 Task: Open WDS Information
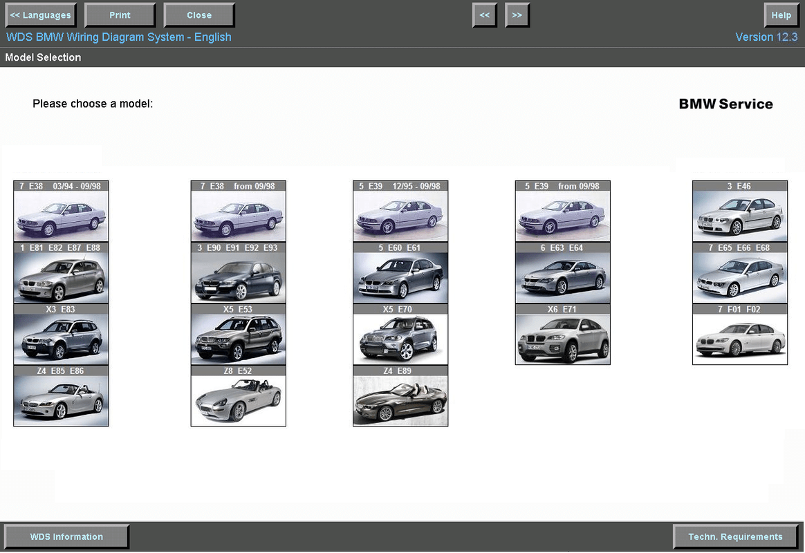click(x=66, y=536)
